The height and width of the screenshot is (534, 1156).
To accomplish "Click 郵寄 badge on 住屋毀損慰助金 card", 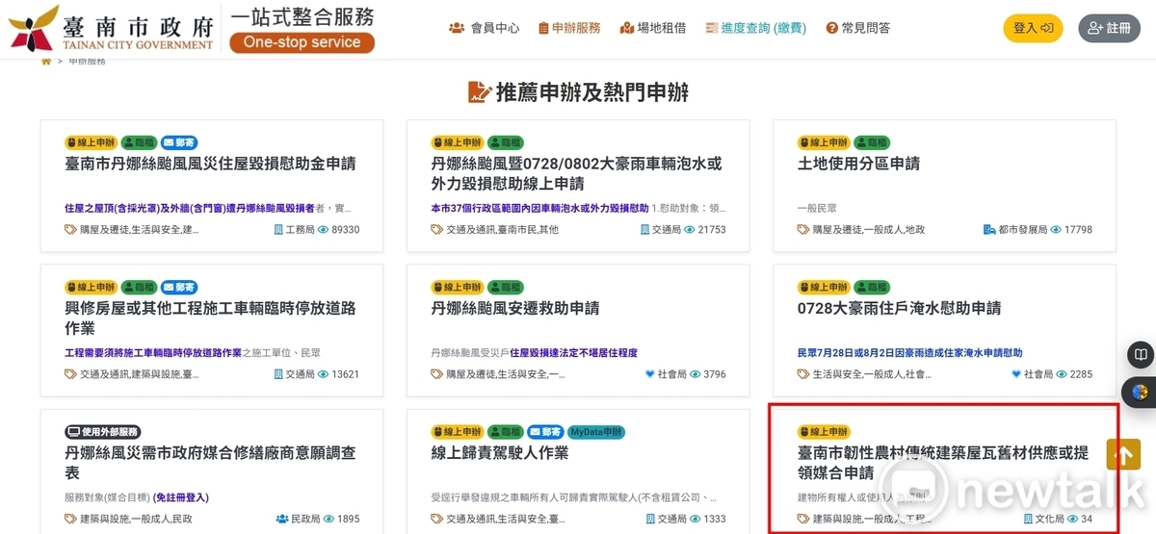I will (179, 142).
